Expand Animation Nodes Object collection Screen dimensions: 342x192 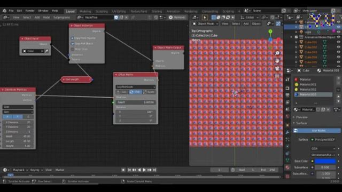pos(291,37)
